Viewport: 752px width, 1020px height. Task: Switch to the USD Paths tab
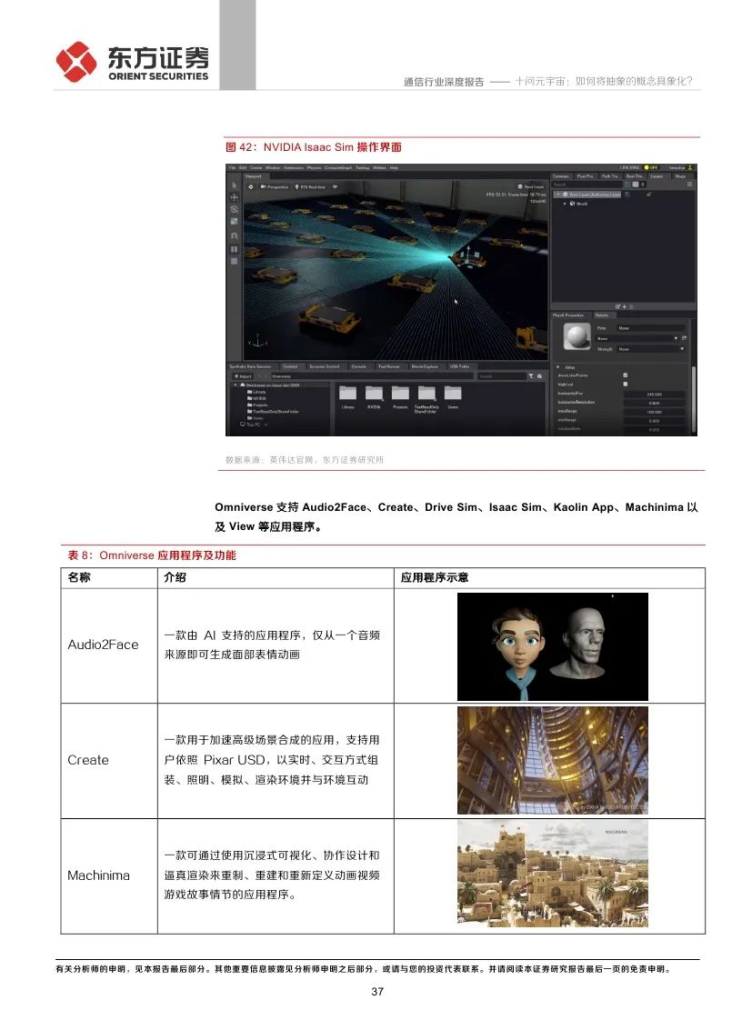pos(459,366)
